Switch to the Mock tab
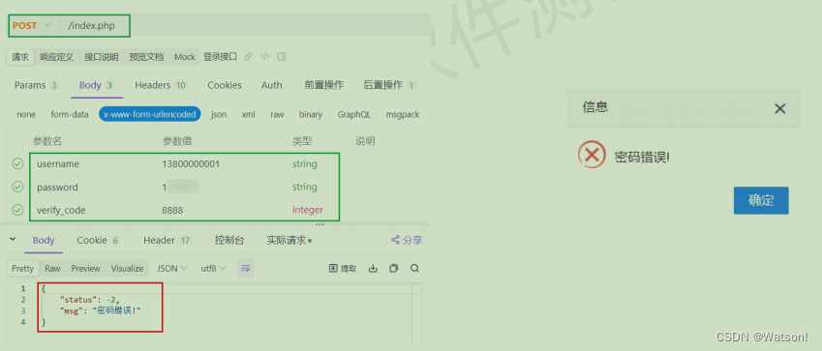This screenshot has width=822, height=351. click(185, 57)
